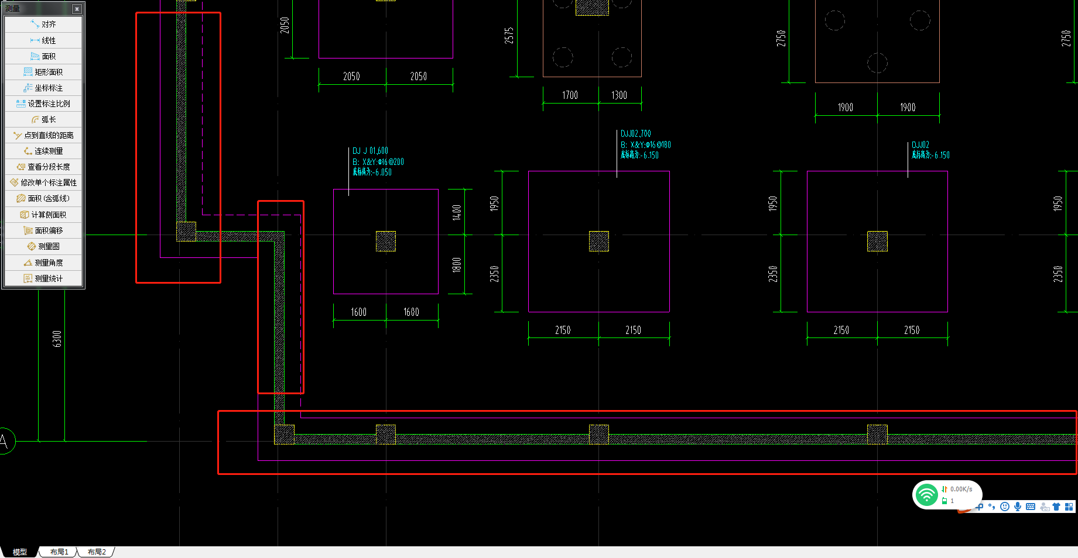The height and width of the screenshot is (558, 1078).
Task: Select the 弧长 arc length tool
Action: (x=43, y=119)
